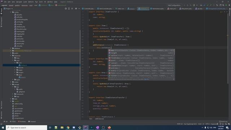The height and width of the screenshot is (130, 231).
Task: Open Window menu
Action: [x=50, y=2]
